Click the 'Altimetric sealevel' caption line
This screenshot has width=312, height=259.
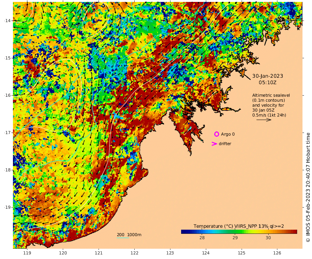click(271, 95)
